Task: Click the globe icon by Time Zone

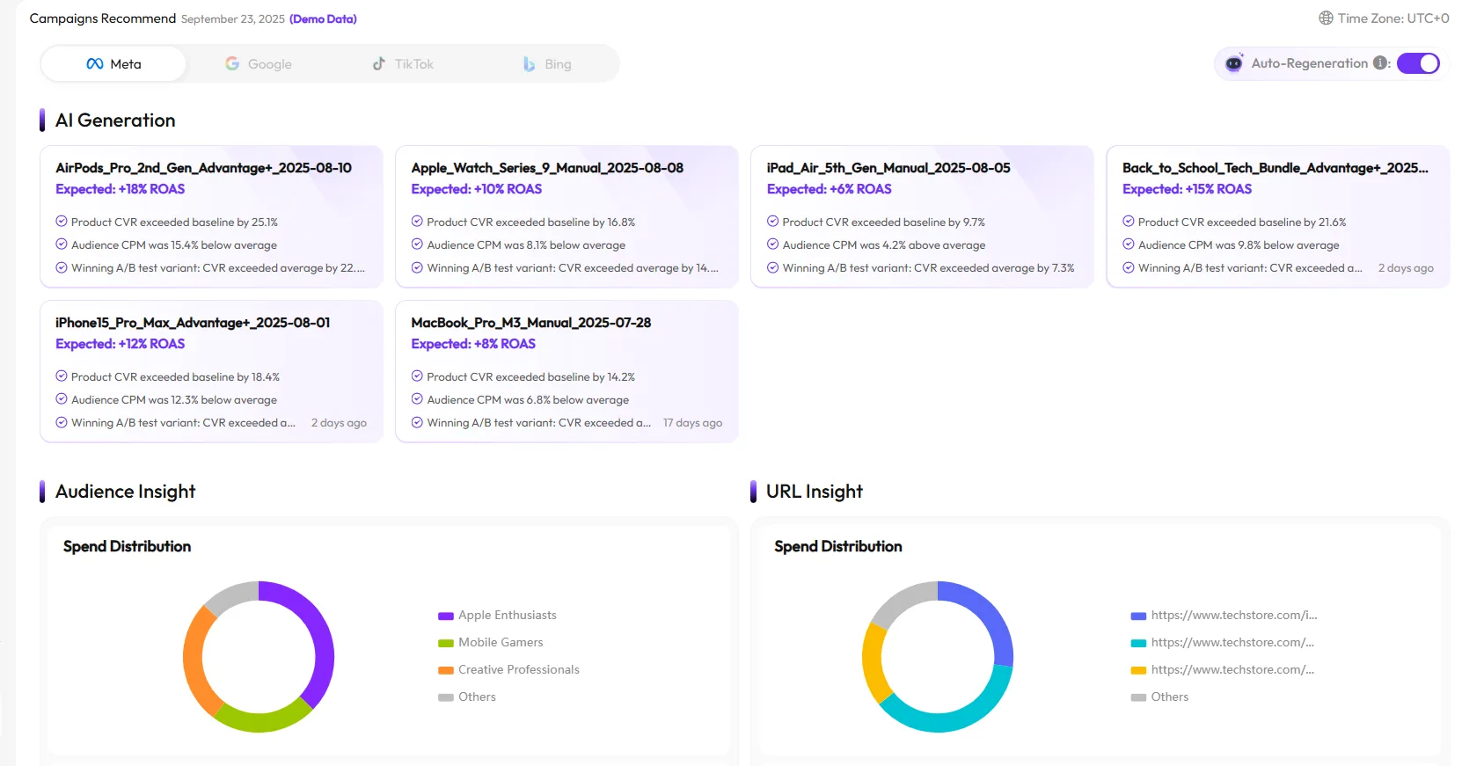Action: pyautogui.click(x=1326, y=18)
